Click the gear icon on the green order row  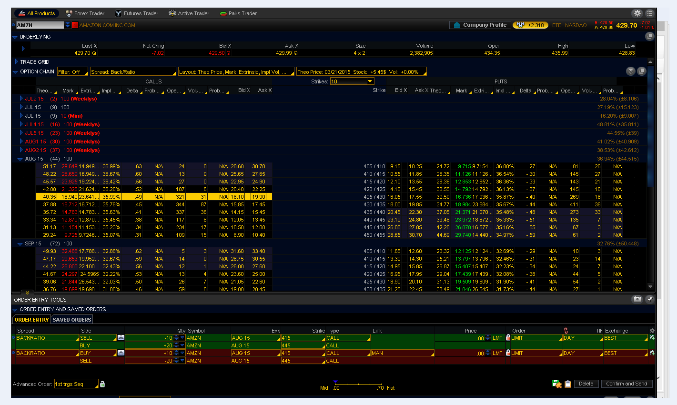[652, 338]
